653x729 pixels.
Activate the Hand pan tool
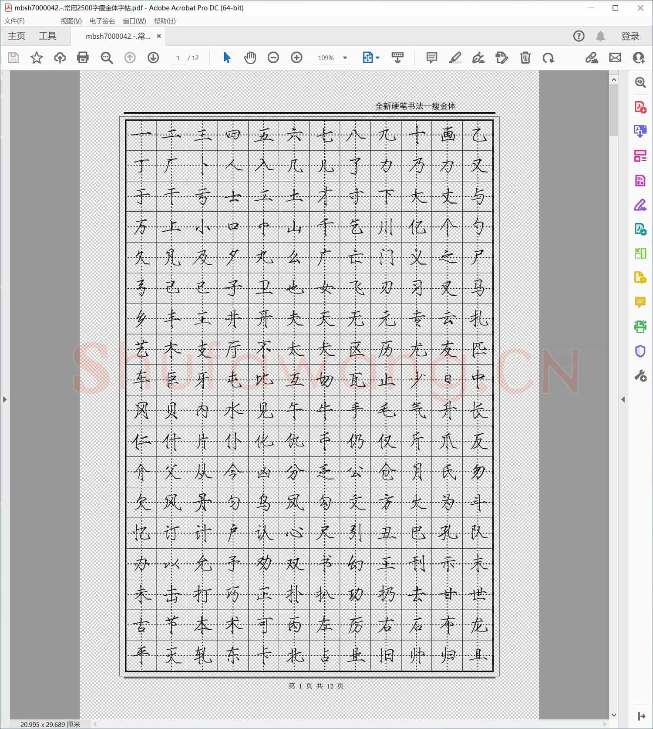click(x=250, y=57)
